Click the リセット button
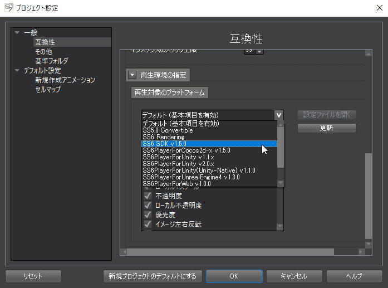Screen dimensions: 388x288 (33, 276)
